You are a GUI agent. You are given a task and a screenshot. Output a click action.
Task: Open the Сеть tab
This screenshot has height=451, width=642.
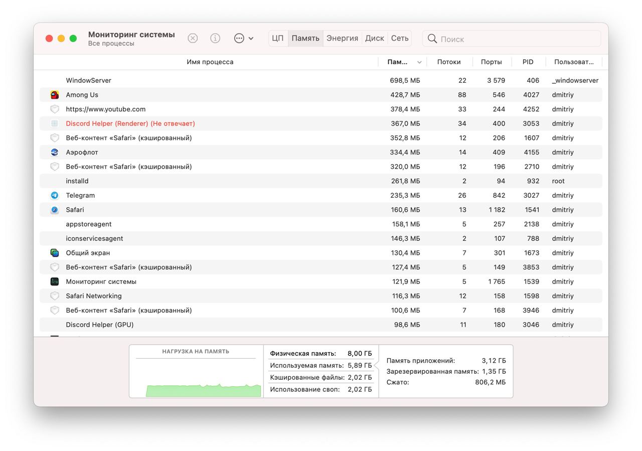pos(400,38)
